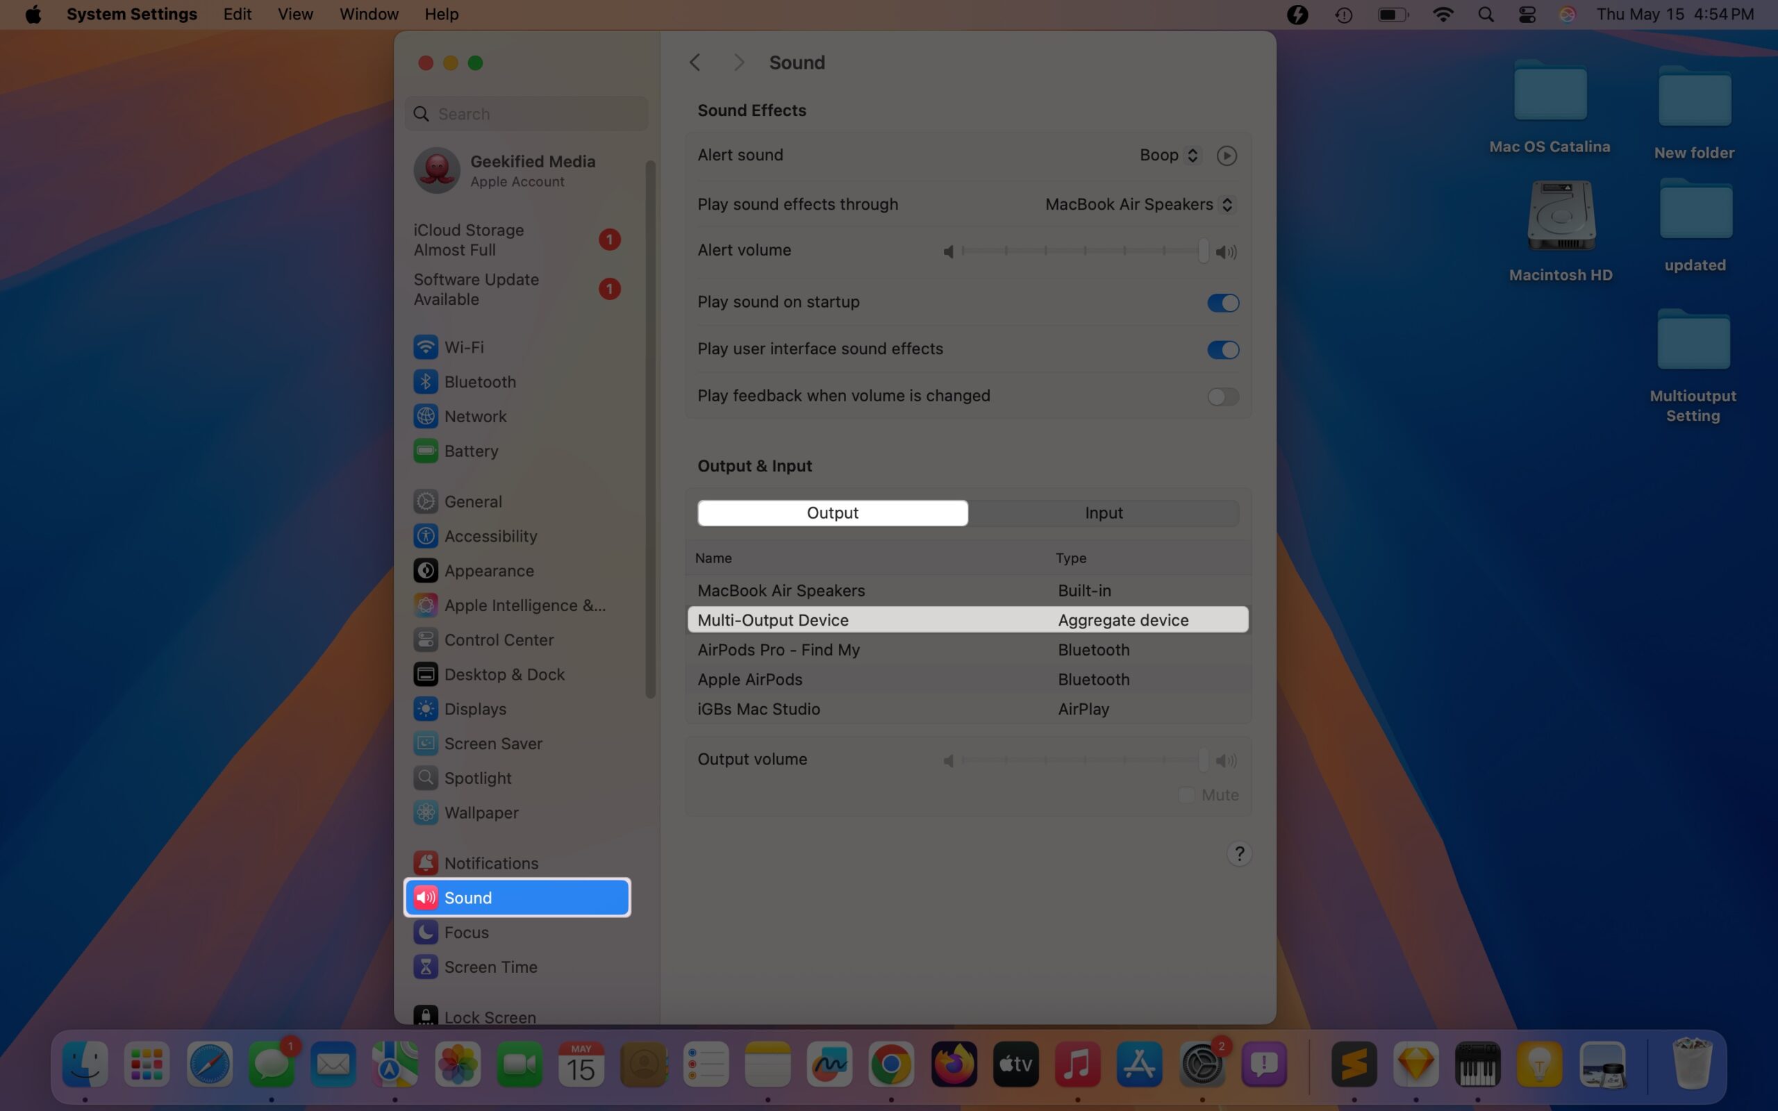Open Accessibility settings in the sidebar

pyautogui.click(x=490, y=535)
